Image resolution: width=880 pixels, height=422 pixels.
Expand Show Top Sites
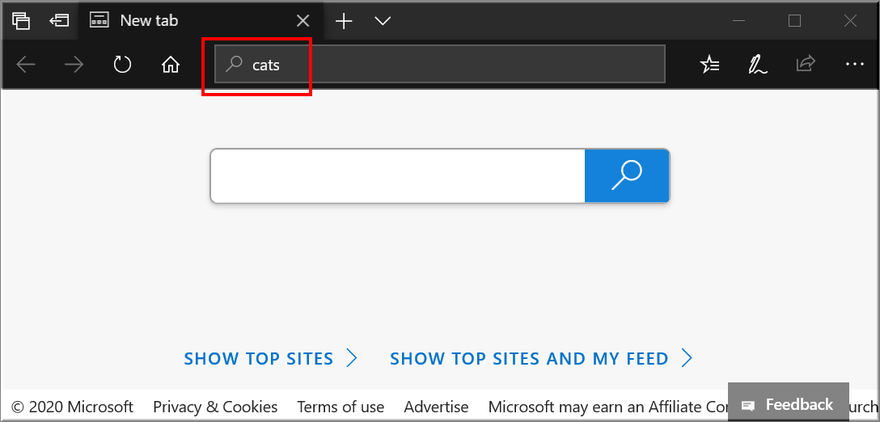point(270,358)
